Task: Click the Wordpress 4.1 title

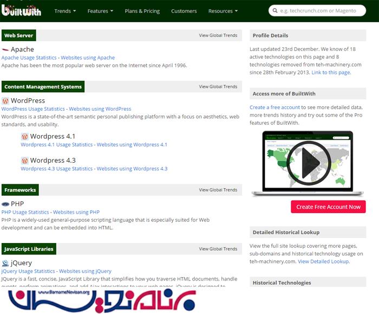Action: (x=53, y=137)
